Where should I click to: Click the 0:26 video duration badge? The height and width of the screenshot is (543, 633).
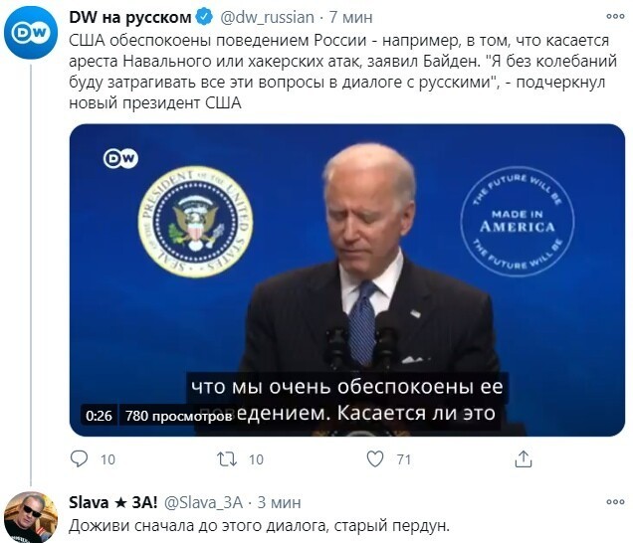tap(99, 416)
